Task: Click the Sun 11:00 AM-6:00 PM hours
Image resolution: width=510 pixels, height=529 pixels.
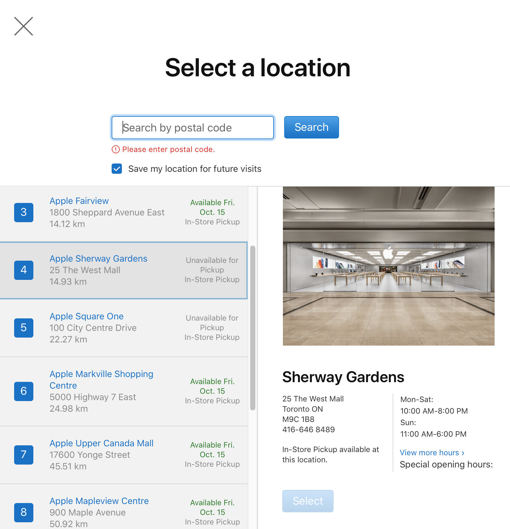Action: tap(433, 428)
